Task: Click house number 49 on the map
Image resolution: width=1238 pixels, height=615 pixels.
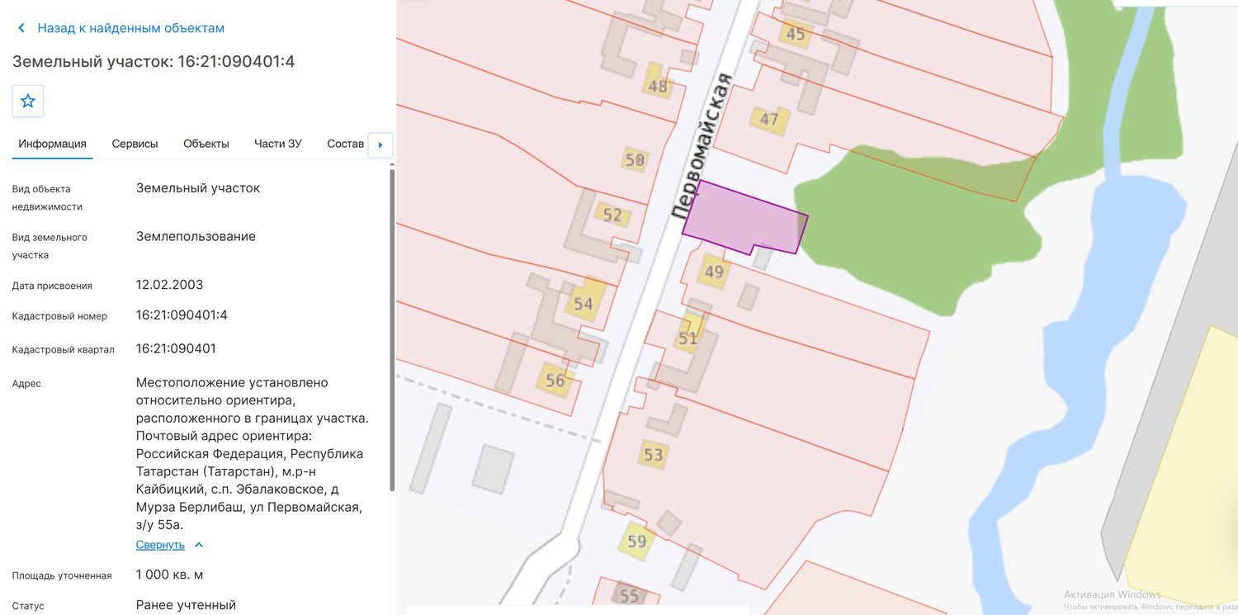Action: click(x=714, y=272)
